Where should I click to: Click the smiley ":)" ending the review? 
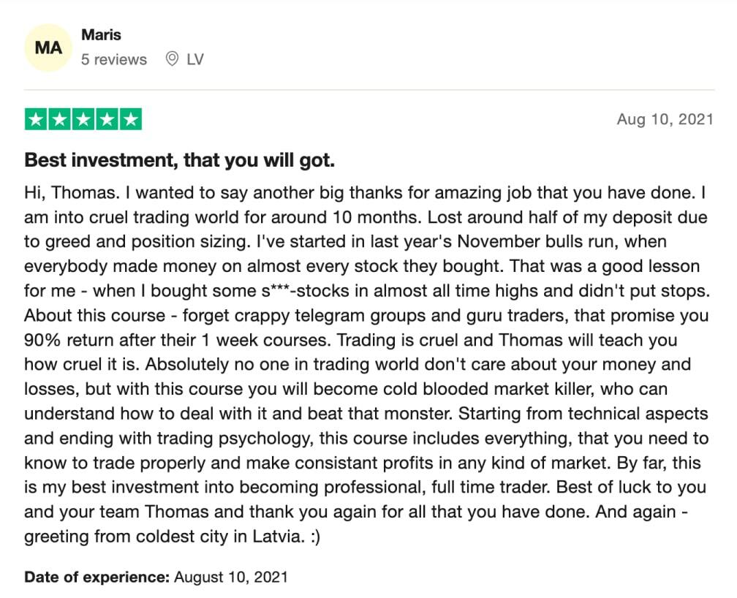313,537
